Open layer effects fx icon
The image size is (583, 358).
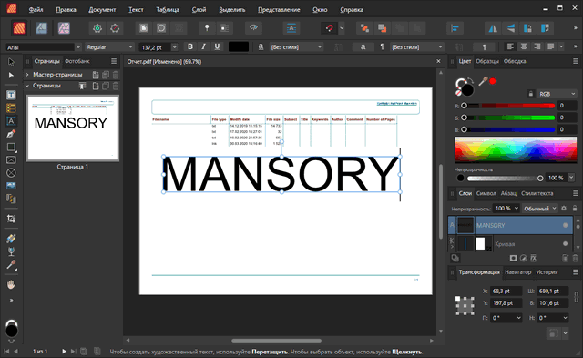(533, 258)
